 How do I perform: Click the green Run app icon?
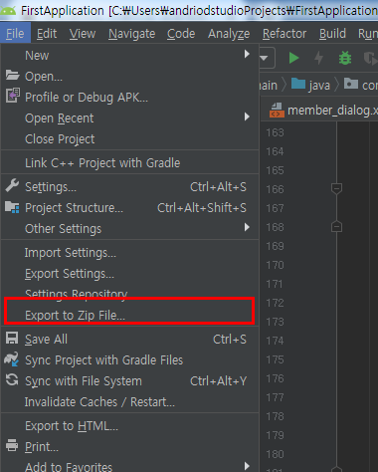293,58
